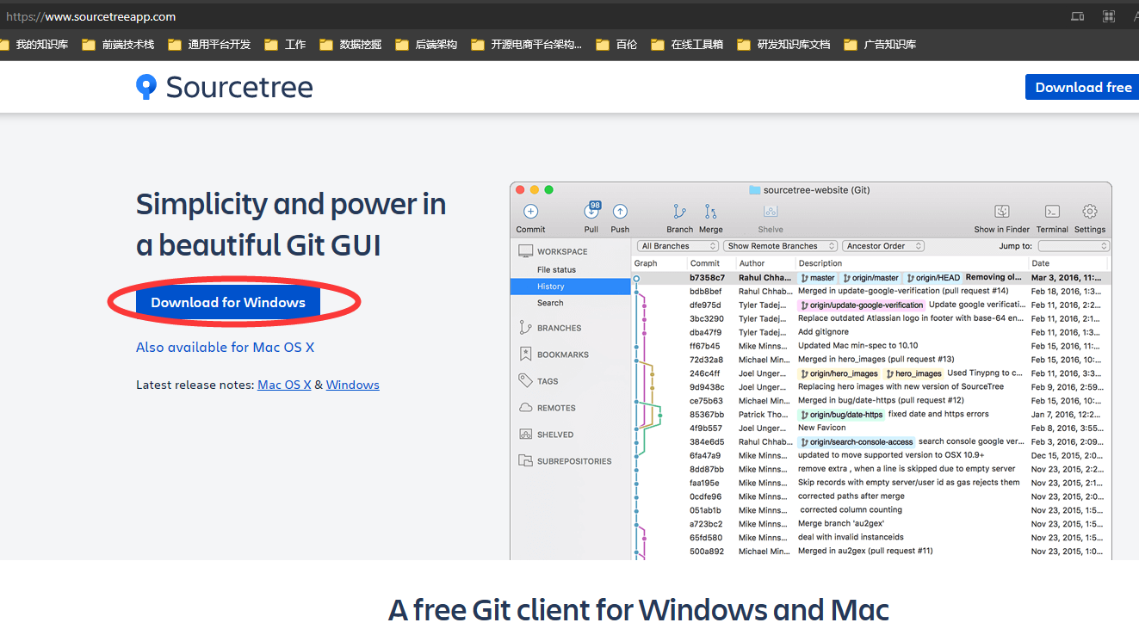Open the Also available for Mac OS X link

[226, 347]
